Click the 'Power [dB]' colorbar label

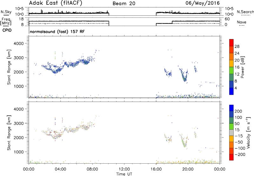(242, 67)
